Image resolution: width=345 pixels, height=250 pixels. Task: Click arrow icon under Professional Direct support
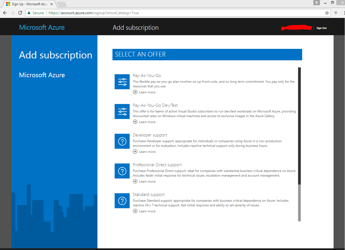pyautogui.click(x=135, y=181)
